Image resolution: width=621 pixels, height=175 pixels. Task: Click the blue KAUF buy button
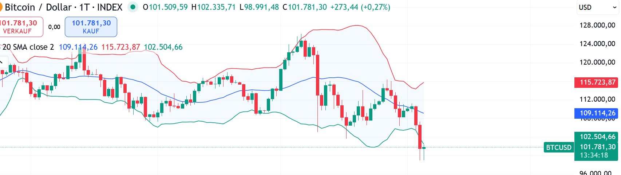91,27
